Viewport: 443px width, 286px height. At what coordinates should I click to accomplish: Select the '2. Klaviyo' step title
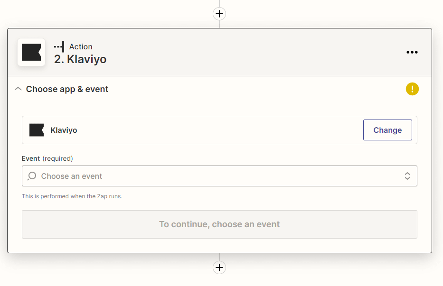(x=80, y=59)
